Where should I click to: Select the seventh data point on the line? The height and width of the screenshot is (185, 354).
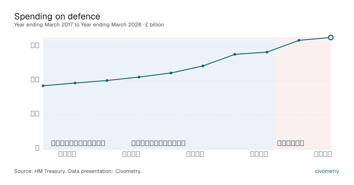(235, 54)
